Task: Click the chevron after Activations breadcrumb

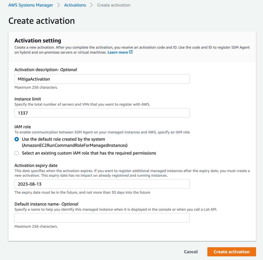Action: coord(92,5)
